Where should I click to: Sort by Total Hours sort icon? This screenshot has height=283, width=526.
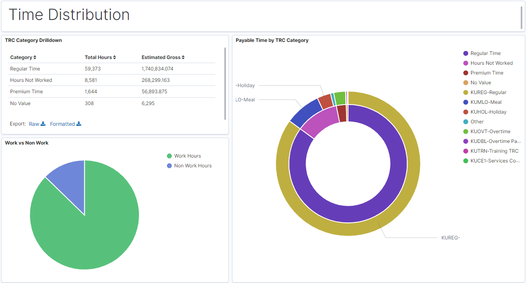pos(115,57)
